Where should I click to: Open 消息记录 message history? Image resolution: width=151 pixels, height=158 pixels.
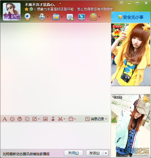click(x=95, y=119)
